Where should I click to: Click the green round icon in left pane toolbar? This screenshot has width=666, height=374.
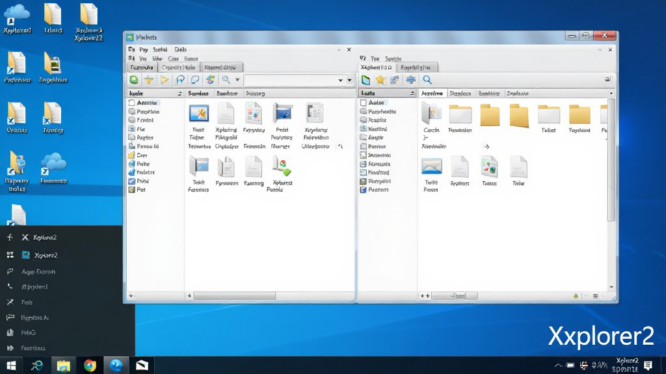click(x=134, y=80)
